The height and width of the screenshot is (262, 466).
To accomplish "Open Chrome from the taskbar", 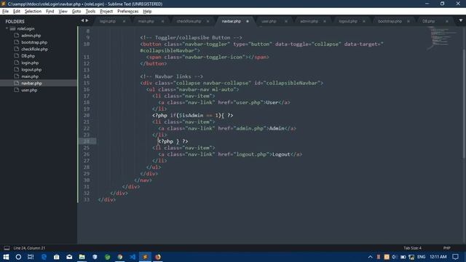I will (x=119, y=257).
